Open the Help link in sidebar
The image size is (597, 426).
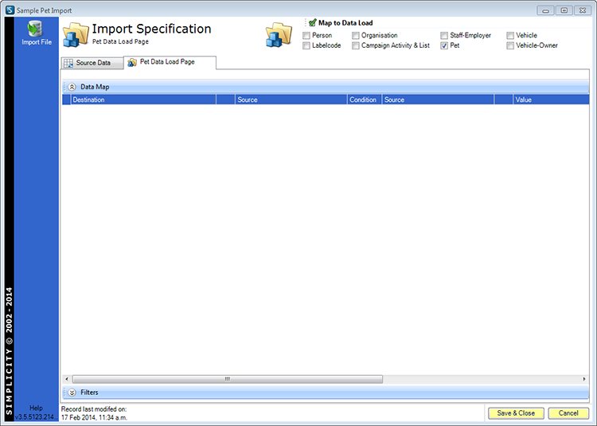tap(36, 408)
